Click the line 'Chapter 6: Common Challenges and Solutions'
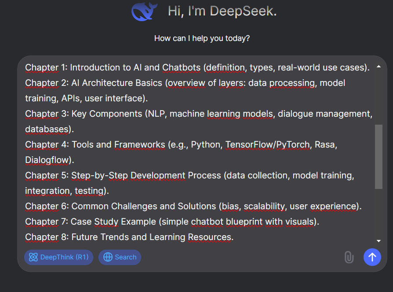Screen dimensions: 393x292 pos(120,206)
